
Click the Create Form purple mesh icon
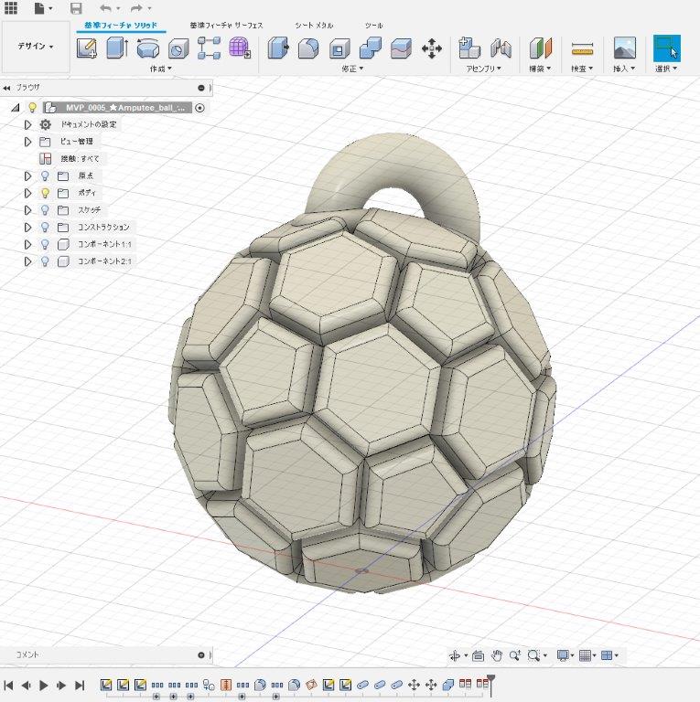[x=240, y=48]
